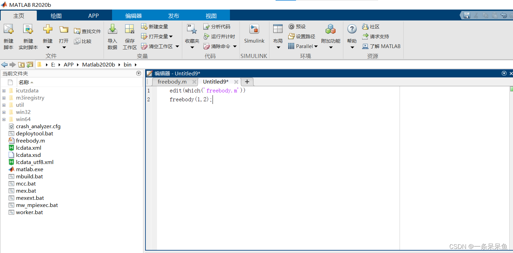Open the 打开 folder button
This screenshot has width=513, height=253.
click(x=64, y=37)
